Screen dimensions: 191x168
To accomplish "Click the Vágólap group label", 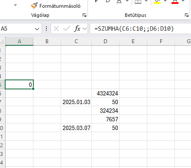I will click(x=40, y=15).
